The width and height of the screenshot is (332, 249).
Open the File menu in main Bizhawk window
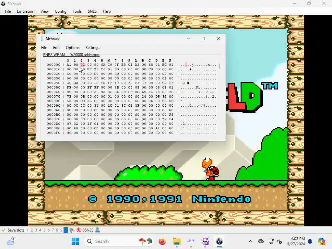8,11
